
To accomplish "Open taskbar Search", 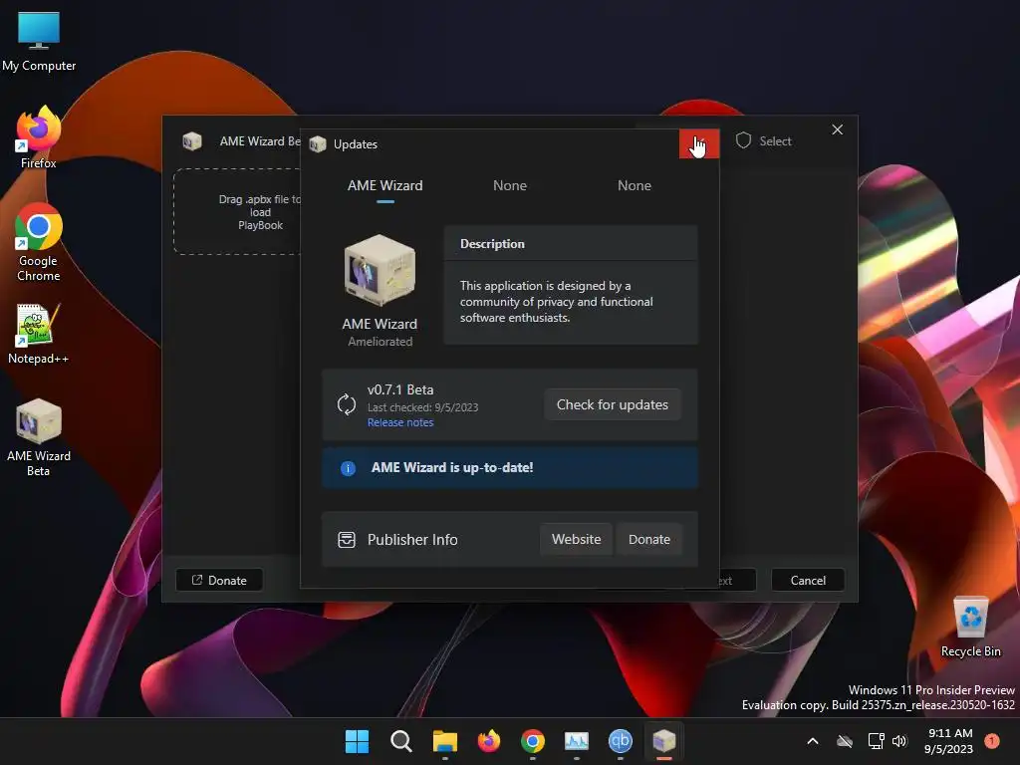I will pos(400,741).
